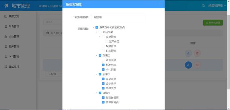Click the paper plane logo icon
Image resolution: width=230 pixels, height=110 pixels.
(x=6, y=6)
